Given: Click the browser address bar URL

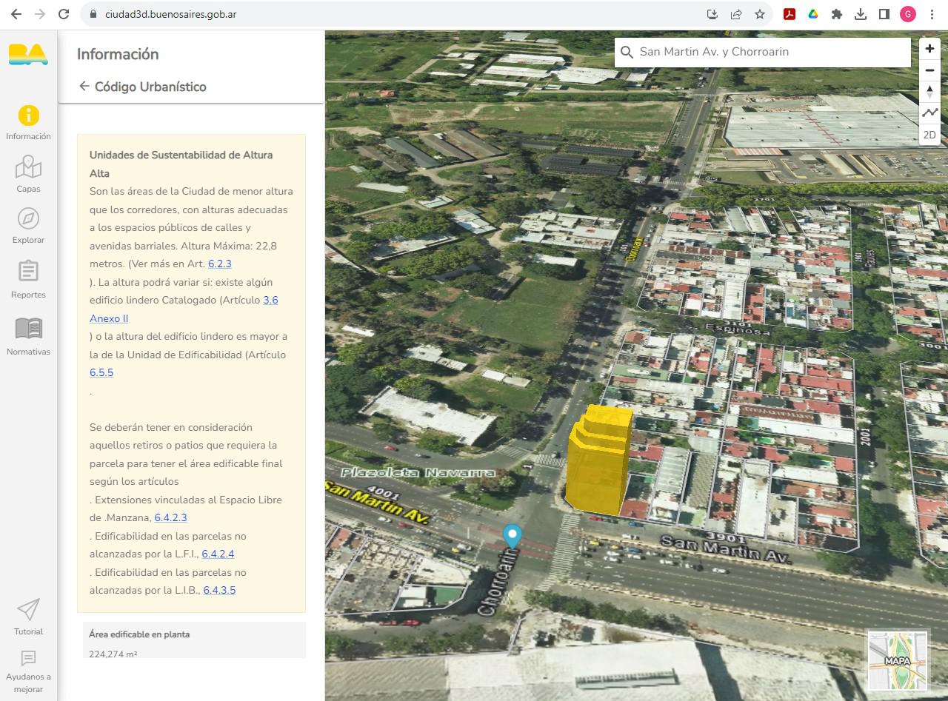Looking at the screenshot, I should click(171, 14).
